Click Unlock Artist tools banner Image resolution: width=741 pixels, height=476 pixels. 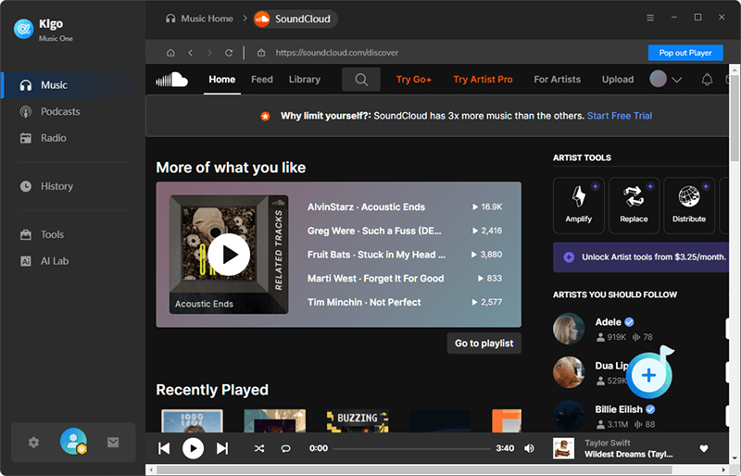coord(641,257)
